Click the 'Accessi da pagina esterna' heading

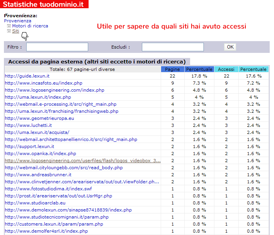pyautogui.click(x=97, y=61)
